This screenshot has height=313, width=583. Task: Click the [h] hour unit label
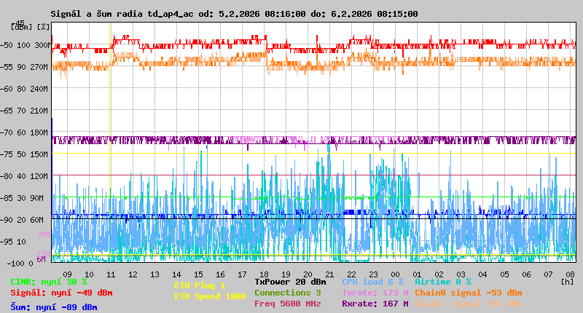coord(567,282)
